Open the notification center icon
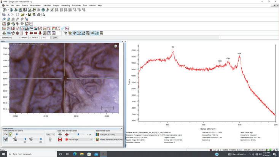This screenshot has width=279, height=157. coord(274,154)
